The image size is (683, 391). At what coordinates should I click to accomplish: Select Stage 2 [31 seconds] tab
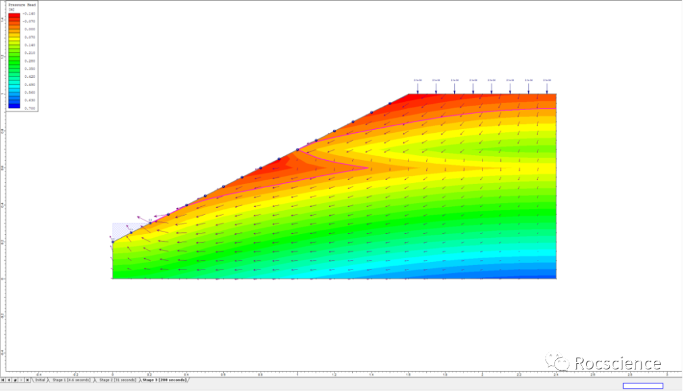pos(116,380)
